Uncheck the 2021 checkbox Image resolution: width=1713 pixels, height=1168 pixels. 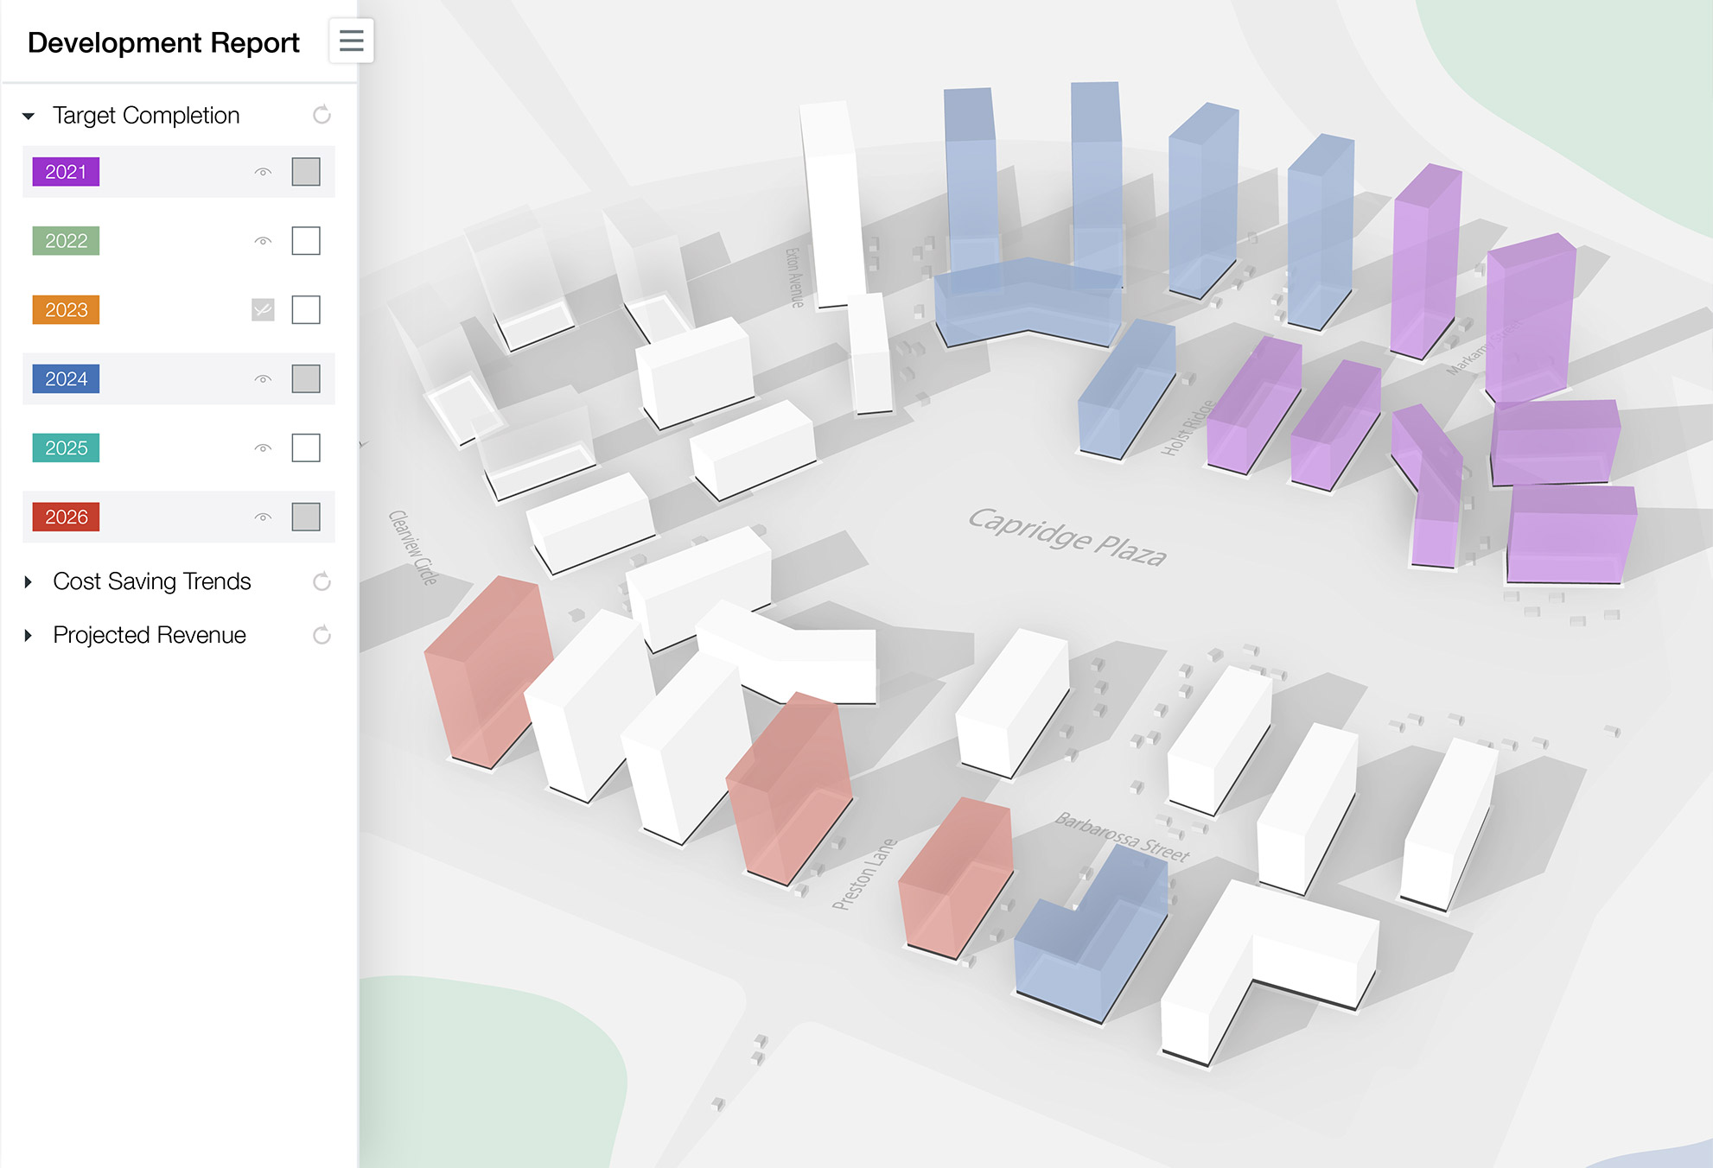[x=306, y=172]
